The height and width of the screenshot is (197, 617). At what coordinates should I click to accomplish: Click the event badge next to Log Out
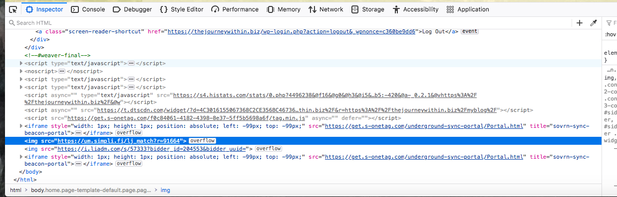pos(469,31)
